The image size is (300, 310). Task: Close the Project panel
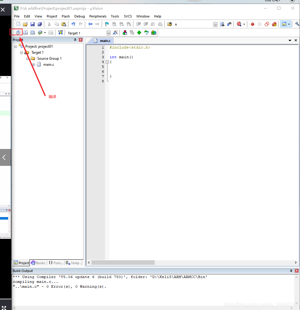click(x=80, y=40)
